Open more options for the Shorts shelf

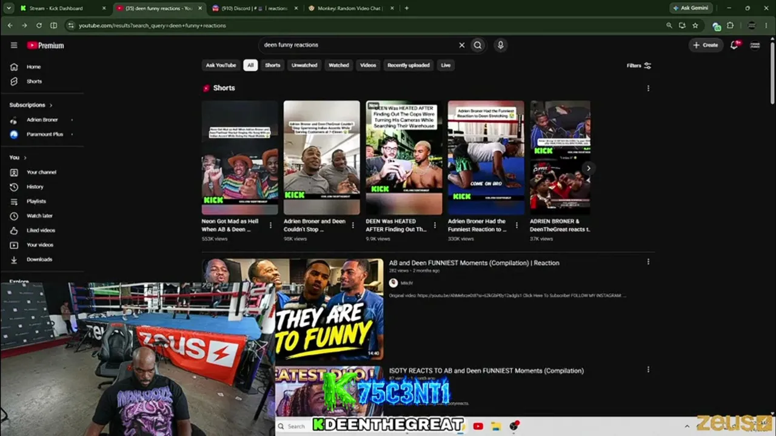(648, 88)
